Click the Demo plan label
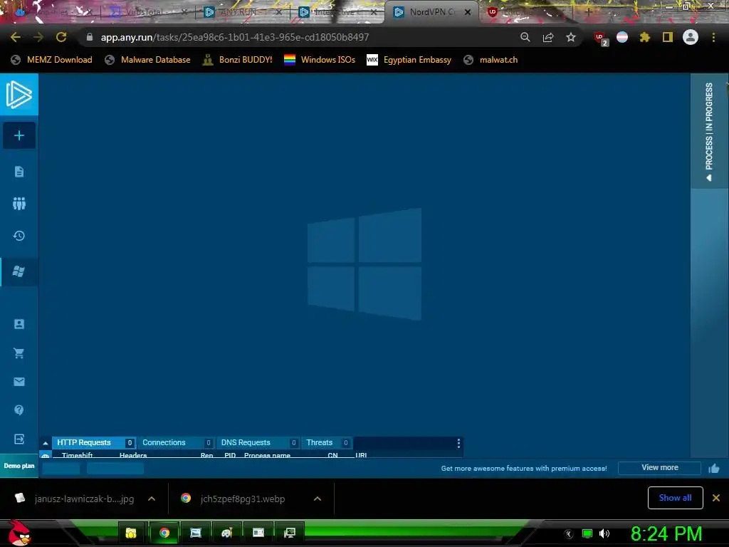Viewport: 729px width, 547px height. (x=19, y=466)
